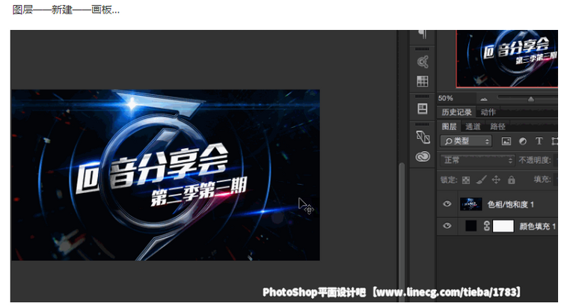This screenshot has width=561, height=306.
Task: Click the 回音分享会 canvas artwork
Action: click(165, 175)
